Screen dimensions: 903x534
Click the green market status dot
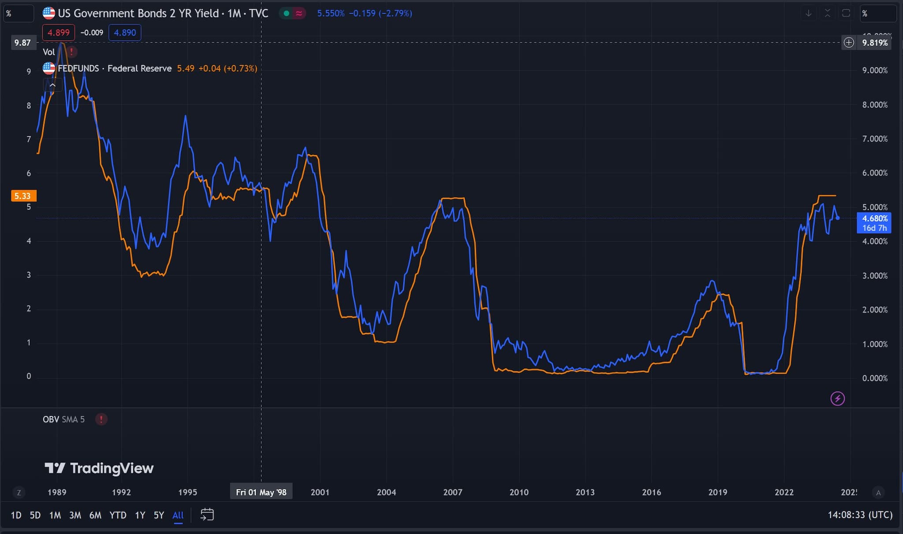click(x=286, y=13)
